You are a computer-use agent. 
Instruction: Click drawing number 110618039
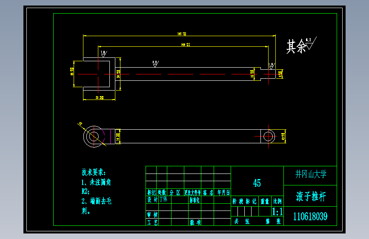coord(310,216)
